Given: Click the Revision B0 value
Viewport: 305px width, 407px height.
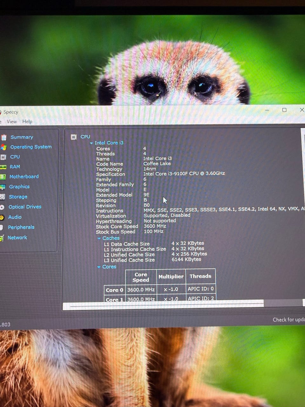Looking at the screenshot, I should click(146, 205).
